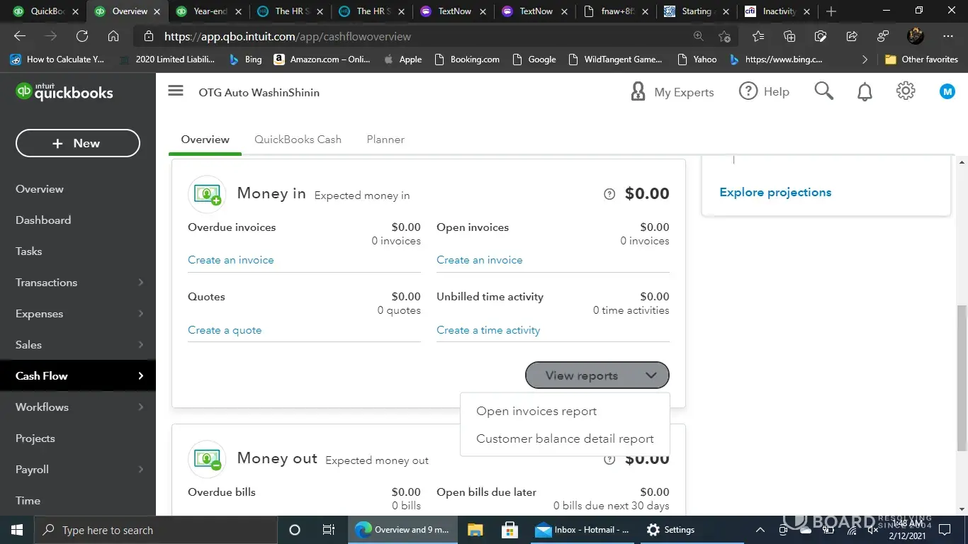The width and height of the screenshot is (968, 544).
Task: Open the settings gear icon
Action: (x=906, y=91)
